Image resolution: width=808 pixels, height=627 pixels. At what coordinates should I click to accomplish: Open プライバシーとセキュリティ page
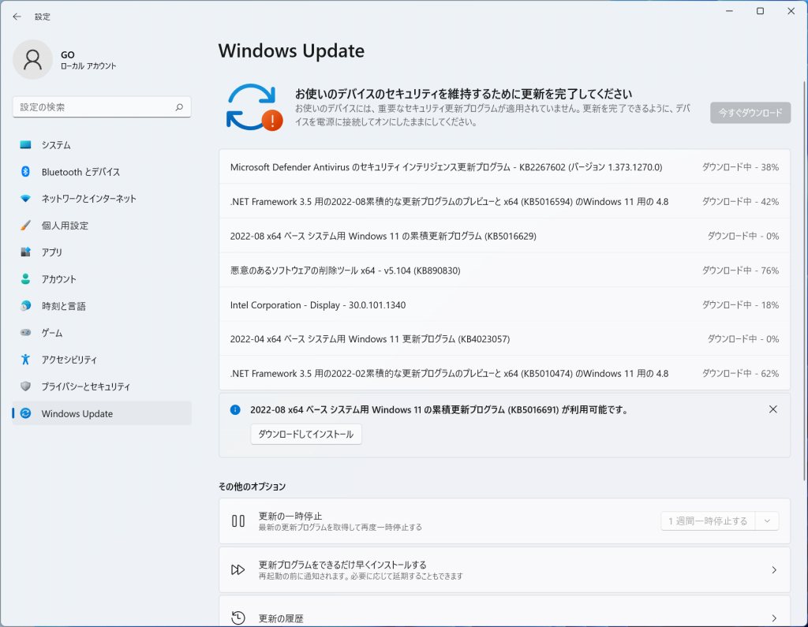coord(102,386)
